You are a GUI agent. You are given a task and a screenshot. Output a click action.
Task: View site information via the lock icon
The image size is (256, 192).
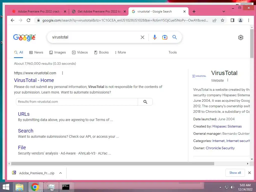(38, 20)
